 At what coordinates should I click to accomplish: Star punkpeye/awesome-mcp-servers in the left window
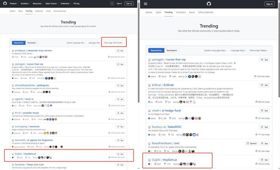120,51
